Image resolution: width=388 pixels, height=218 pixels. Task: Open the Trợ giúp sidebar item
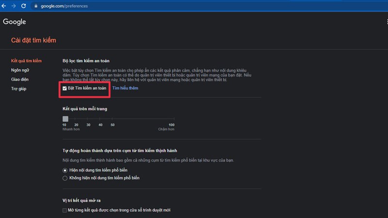pyautogui.click(x=18, y=89)
